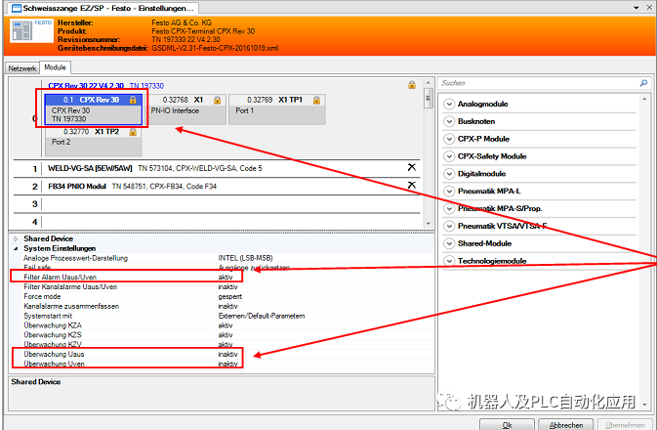Select the 0.1 CPX Rev 30 submodule
This screenshot has width=657, height=430.
click(94, 109)
